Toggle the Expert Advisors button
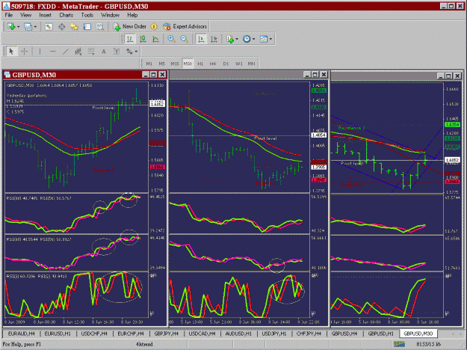The image size is (467, 350). pos(185,26)
